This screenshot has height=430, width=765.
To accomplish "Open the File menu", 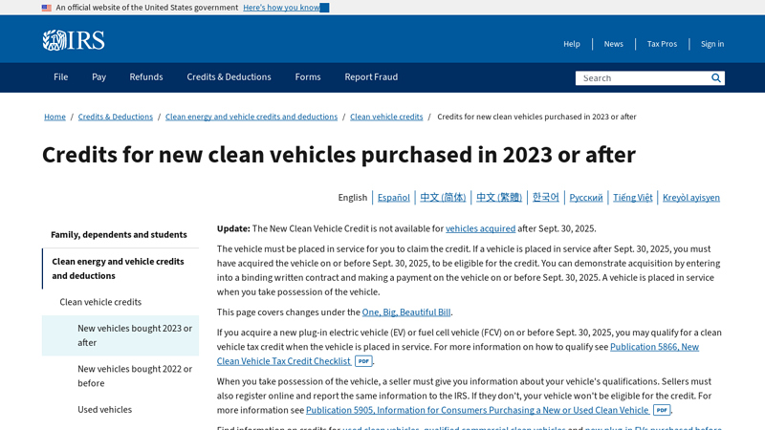I will tap(61, 77).
